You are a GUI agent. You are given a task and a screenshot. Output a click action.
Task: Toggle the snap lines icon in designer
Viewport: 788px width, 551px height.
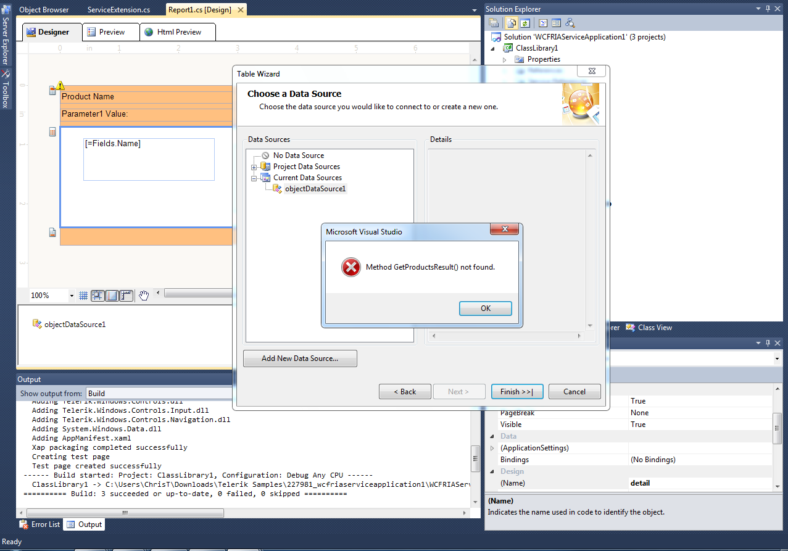pos(112,296)
